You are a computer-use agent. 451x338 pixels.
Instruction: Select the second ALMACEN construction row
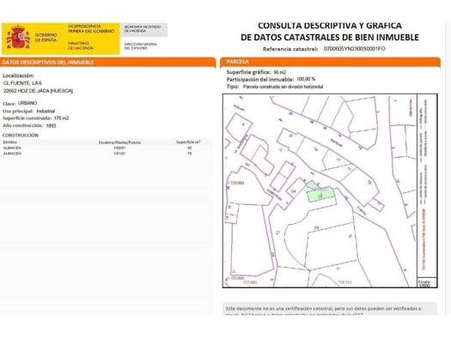(107, 154)
